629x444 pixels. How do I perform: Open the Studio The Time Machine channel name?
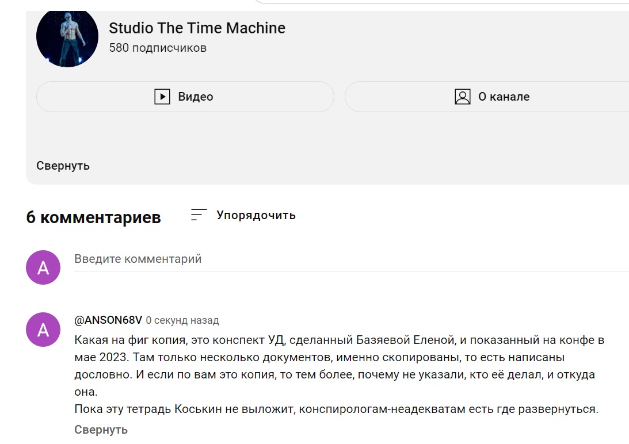tap(197, 28)
